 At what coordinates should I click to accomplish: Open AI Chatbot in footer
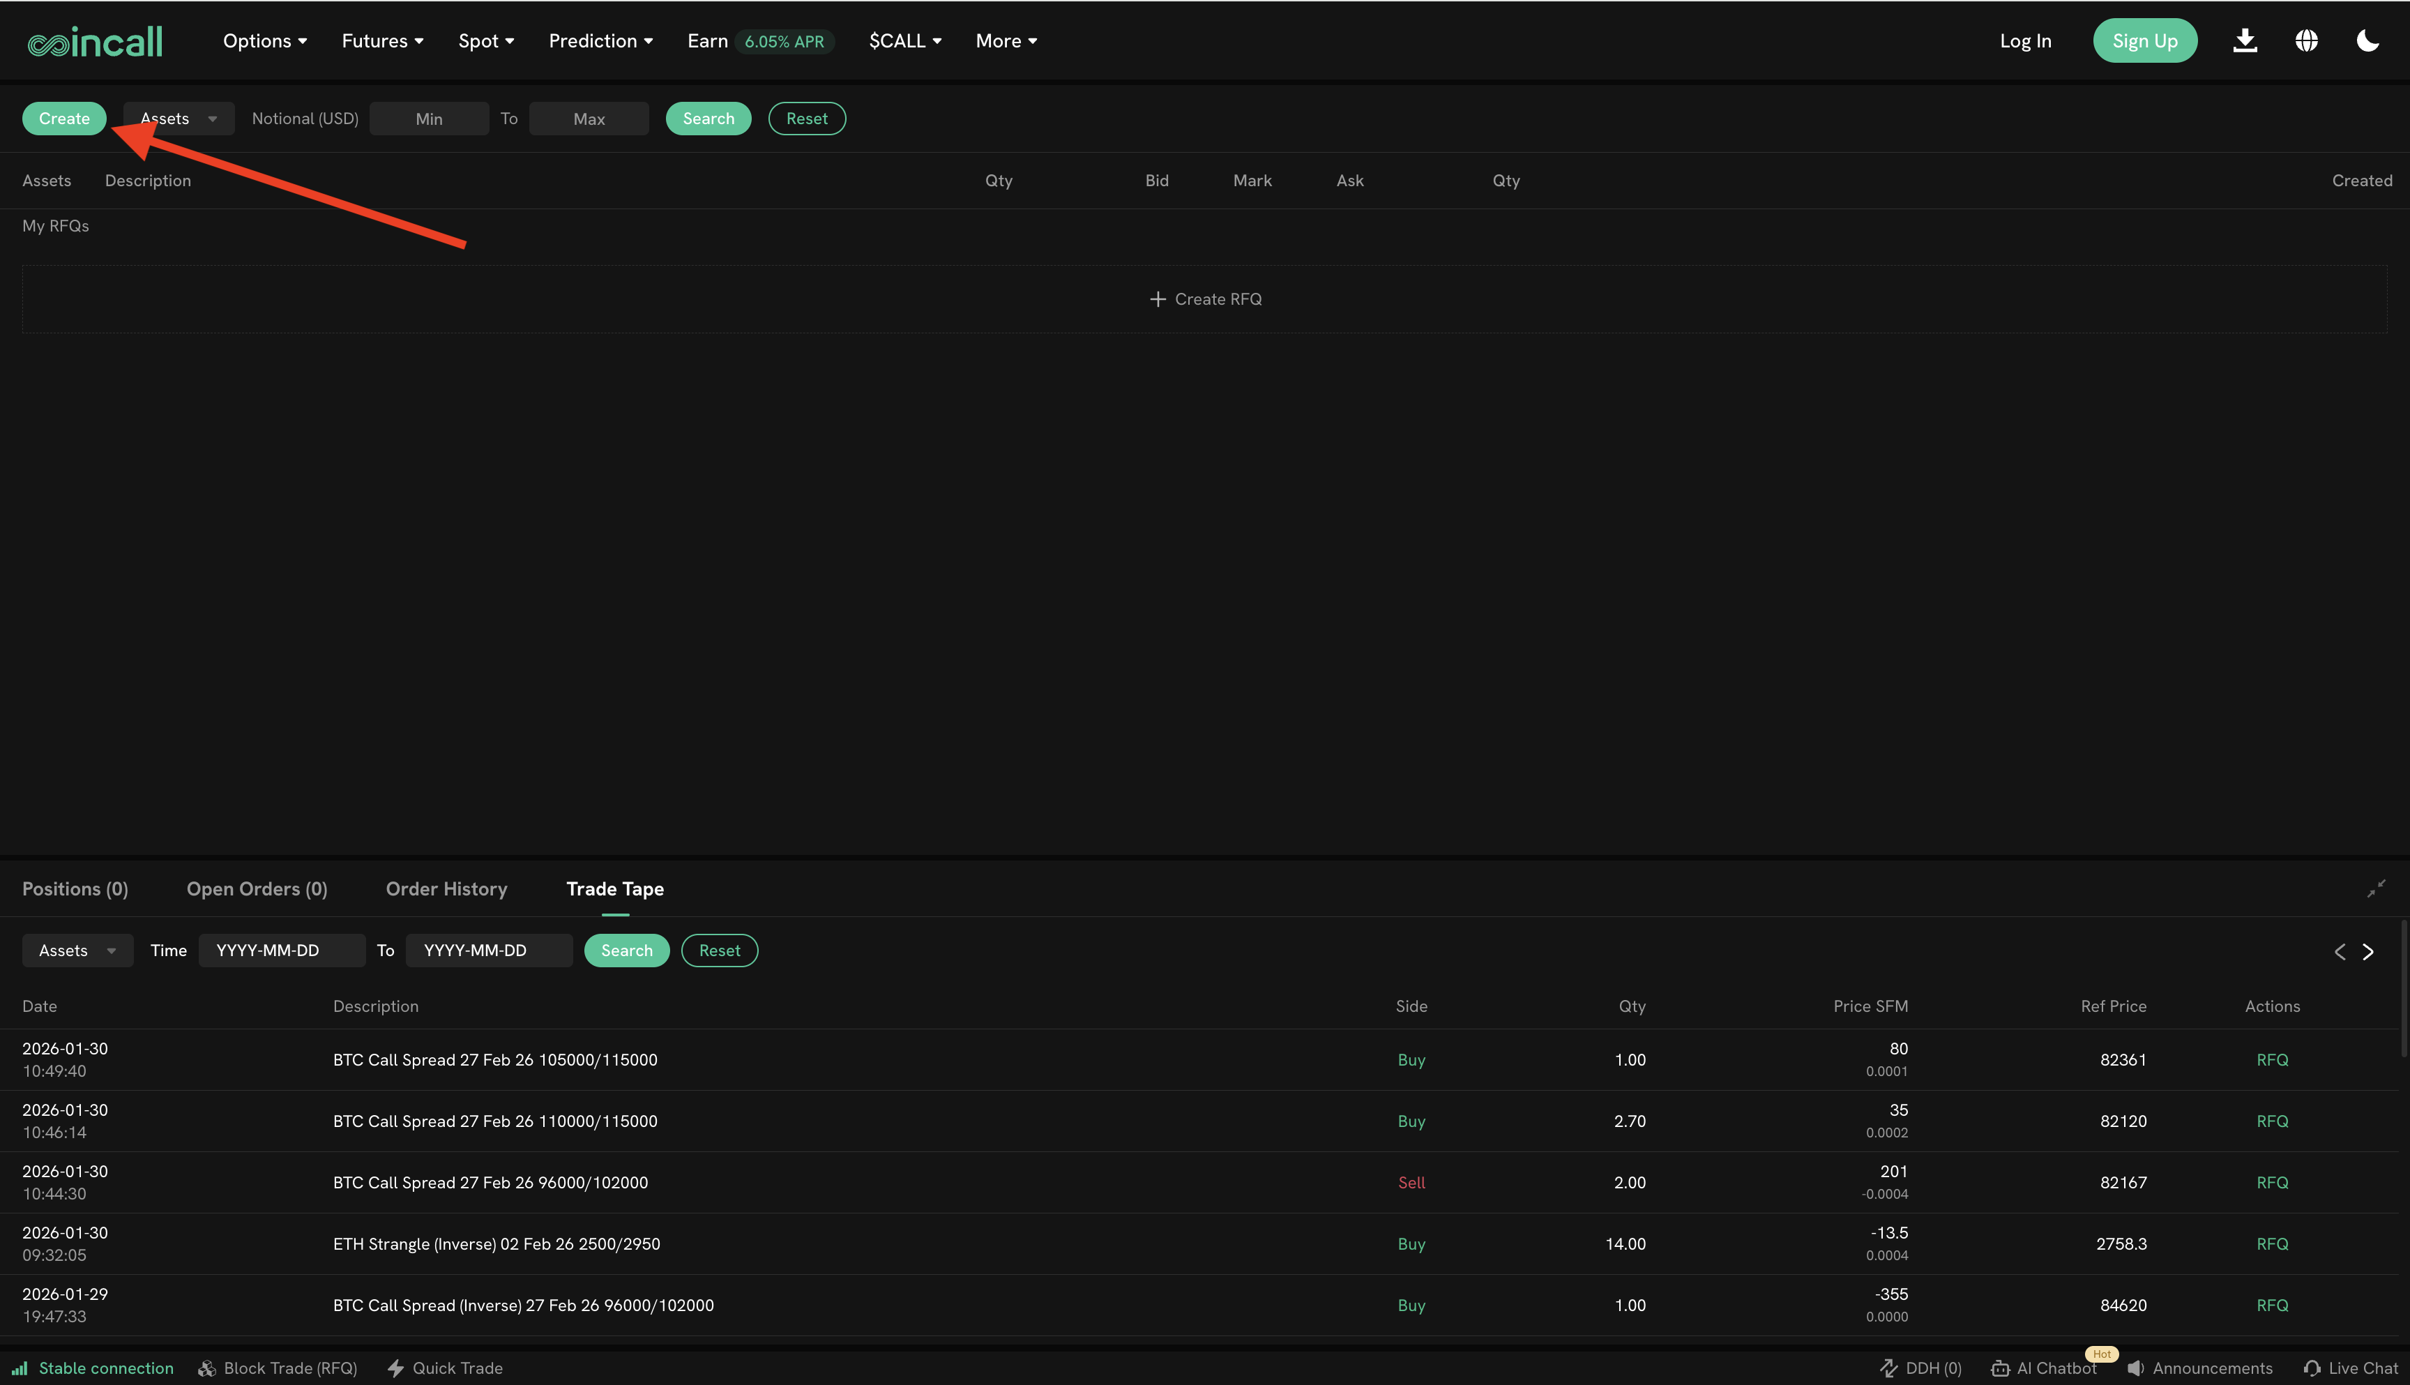tap(2044, 1368)
